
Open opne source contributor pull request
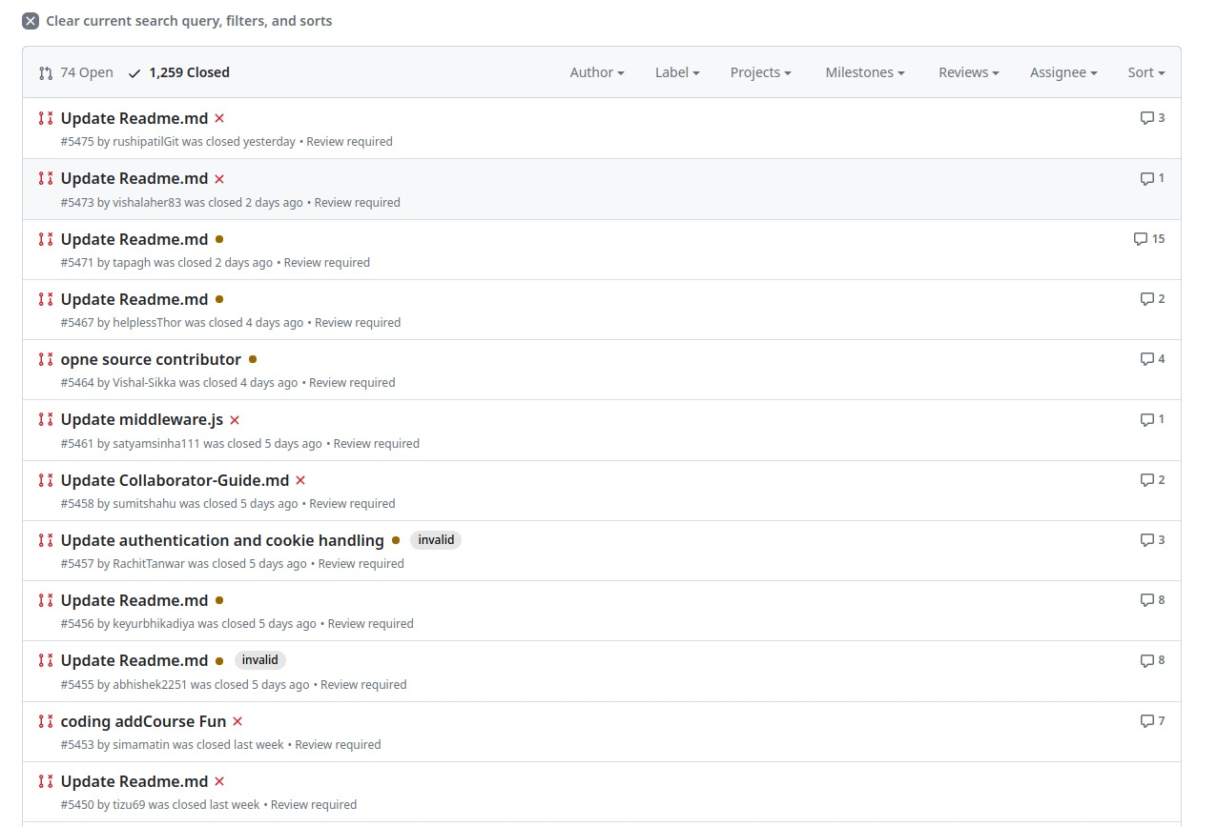151,359
